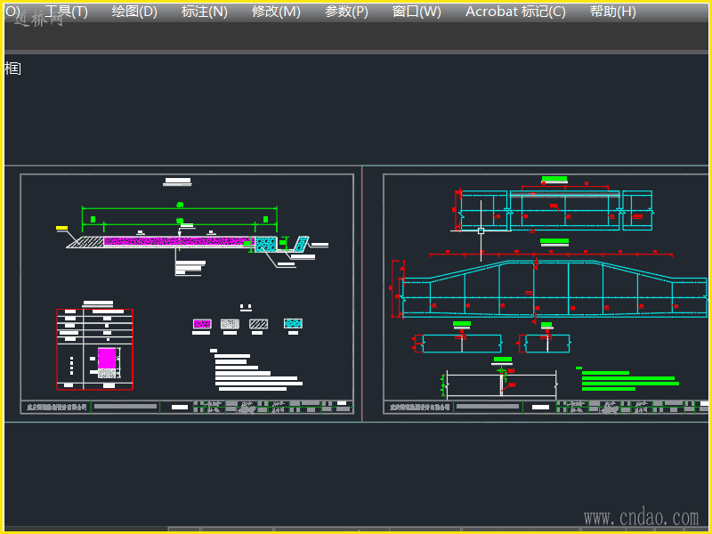Open the 修改(M) modify menu
The image size is (712, 534).
coord(276,12)
